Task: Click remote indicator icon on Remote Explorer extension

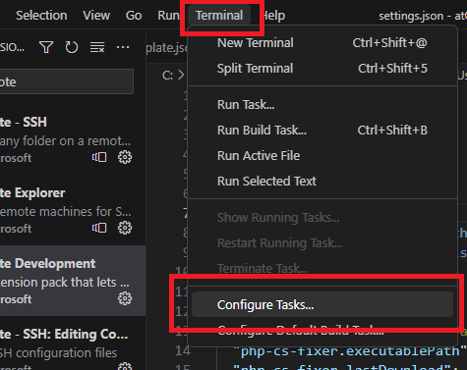Action: click(99, 228)
